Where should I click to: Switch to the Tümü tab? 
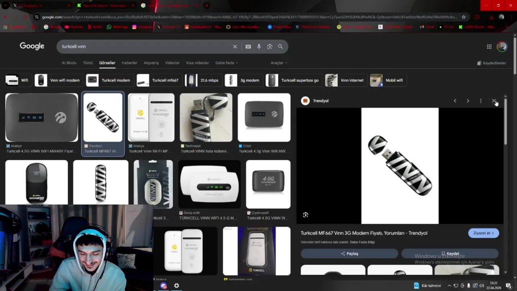click(x=88, y=63)
